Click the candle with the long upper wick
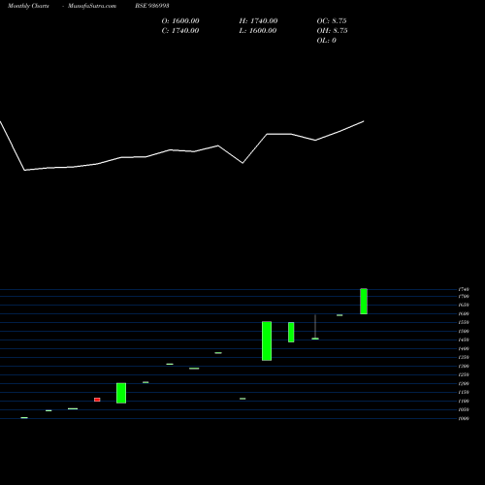The image size is (485, 485). pos(315,327)
